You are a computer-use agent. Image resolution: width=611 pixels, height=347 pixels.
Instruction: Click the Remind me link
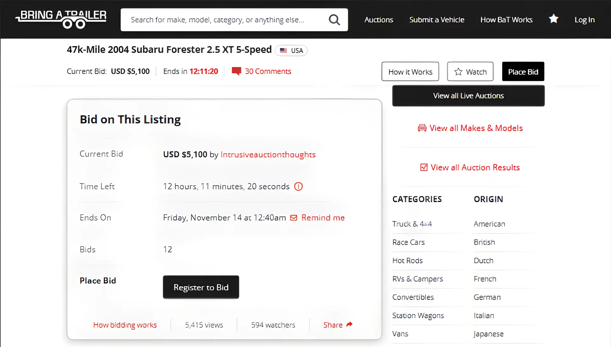click(x=323, y=218)
